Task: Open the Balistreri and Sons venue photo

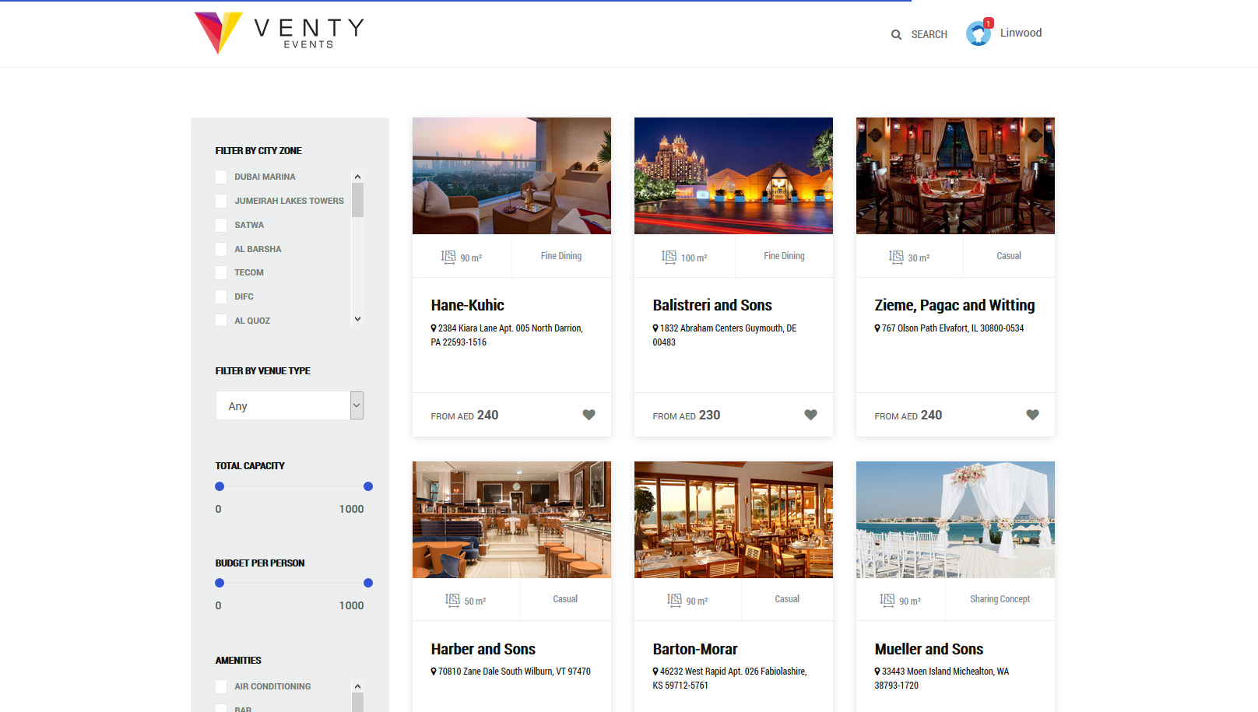Action: (733, 176)
